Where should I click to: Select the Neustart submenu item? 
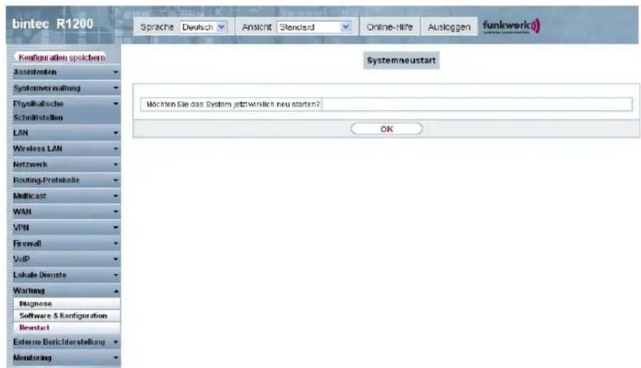(67, 327)
